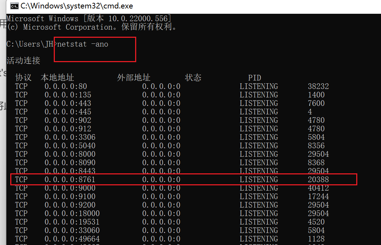Click local address 0.0.0.0:135
The height and width of the screenshot is (245, 381).
click(68, 95)
